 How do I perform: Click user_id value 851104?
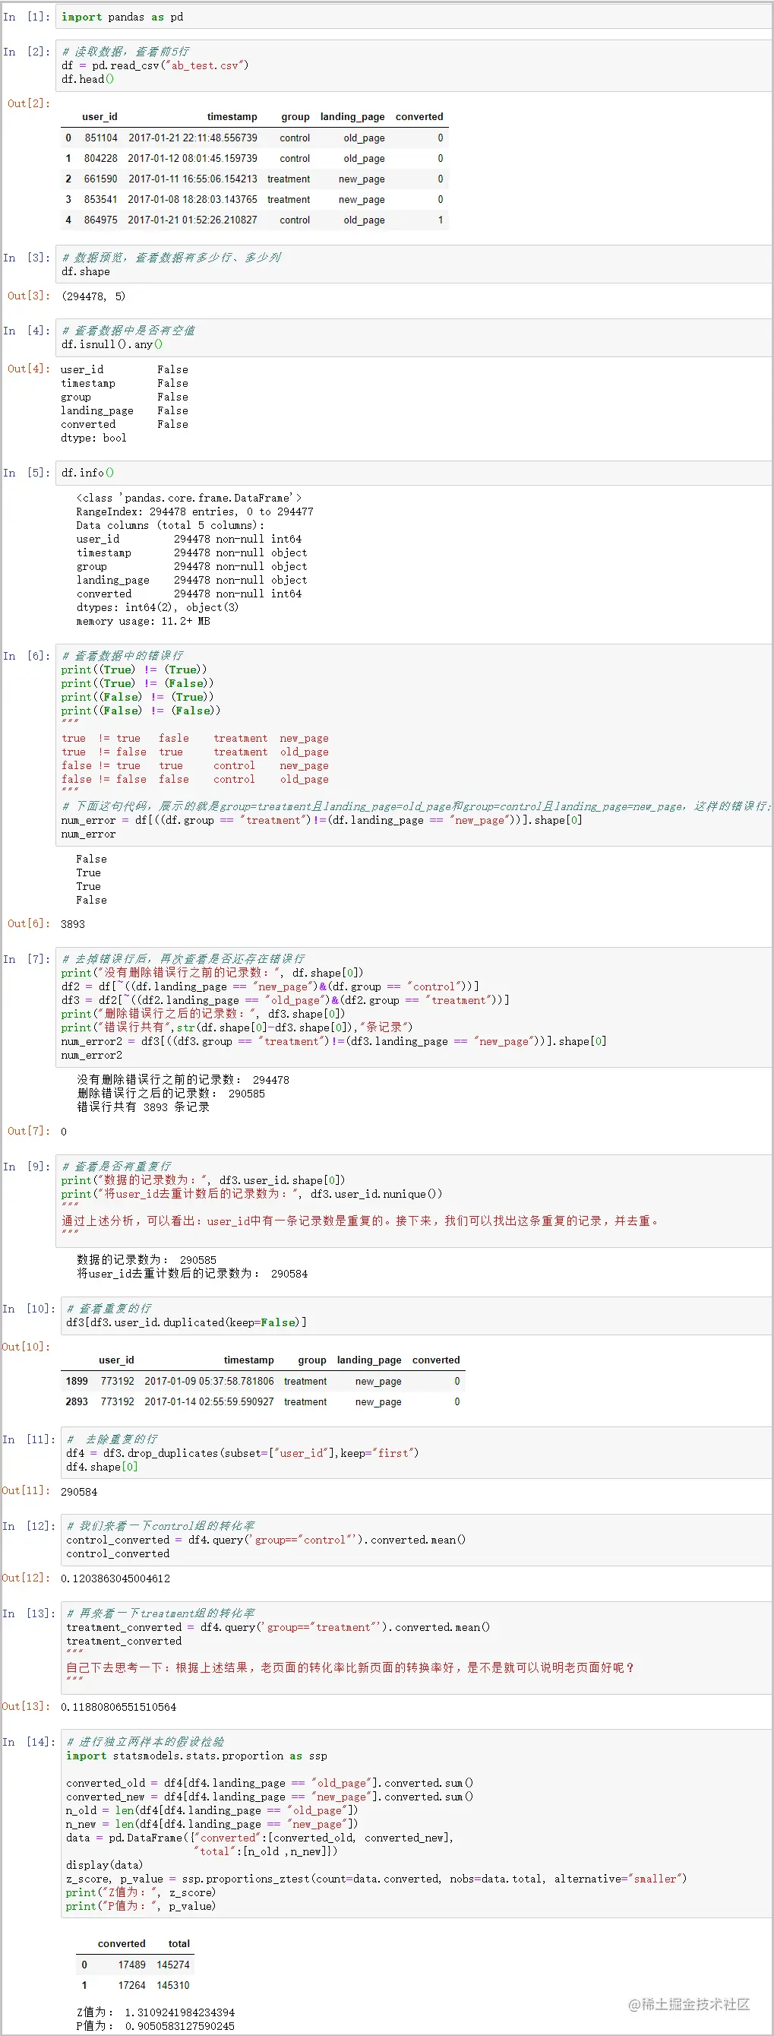point(101,138)
